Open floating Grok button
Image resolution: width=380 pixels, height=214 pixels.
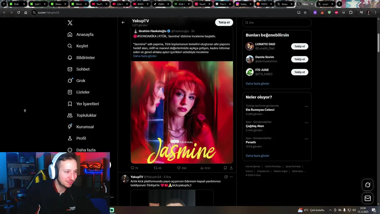point(368,185)
